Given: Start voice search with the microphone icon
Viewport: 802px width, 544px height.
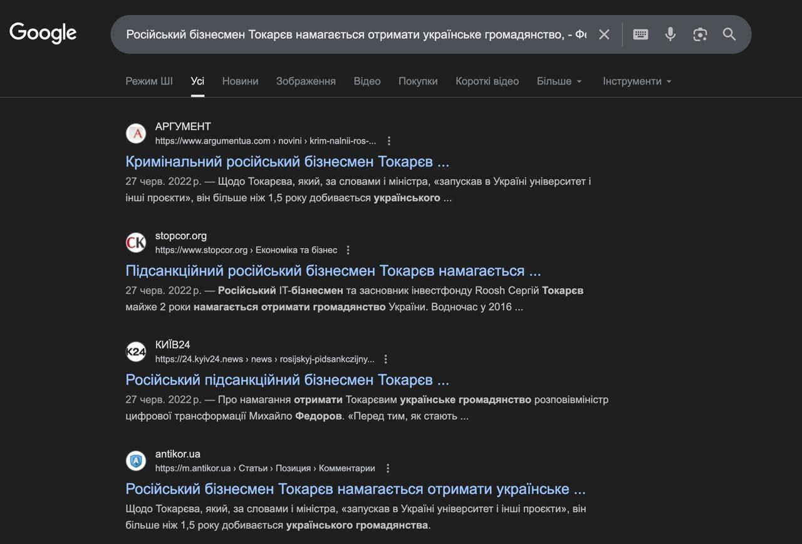Looking at the screenshot, I should (670, 34).
